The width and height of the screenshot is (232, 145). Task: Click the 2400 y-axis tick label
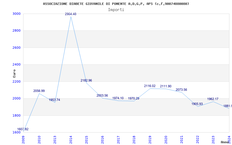point(17,65)
